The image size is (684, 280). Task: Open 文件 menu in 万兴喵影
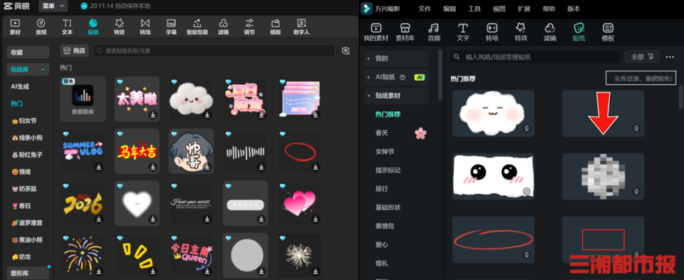pyautogui.click(x=425, y=9)
